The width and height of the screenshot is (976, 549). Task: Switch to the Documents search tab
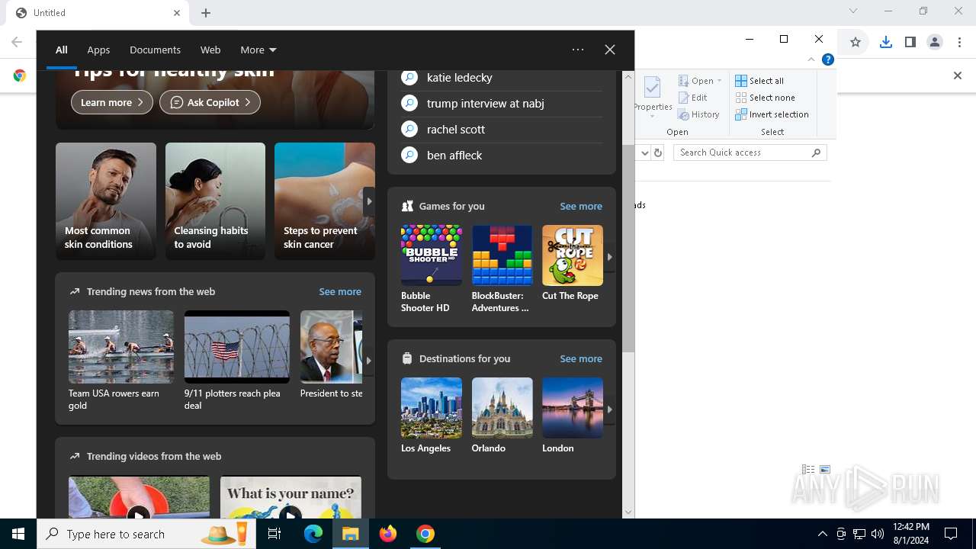(x=155, y=50)
